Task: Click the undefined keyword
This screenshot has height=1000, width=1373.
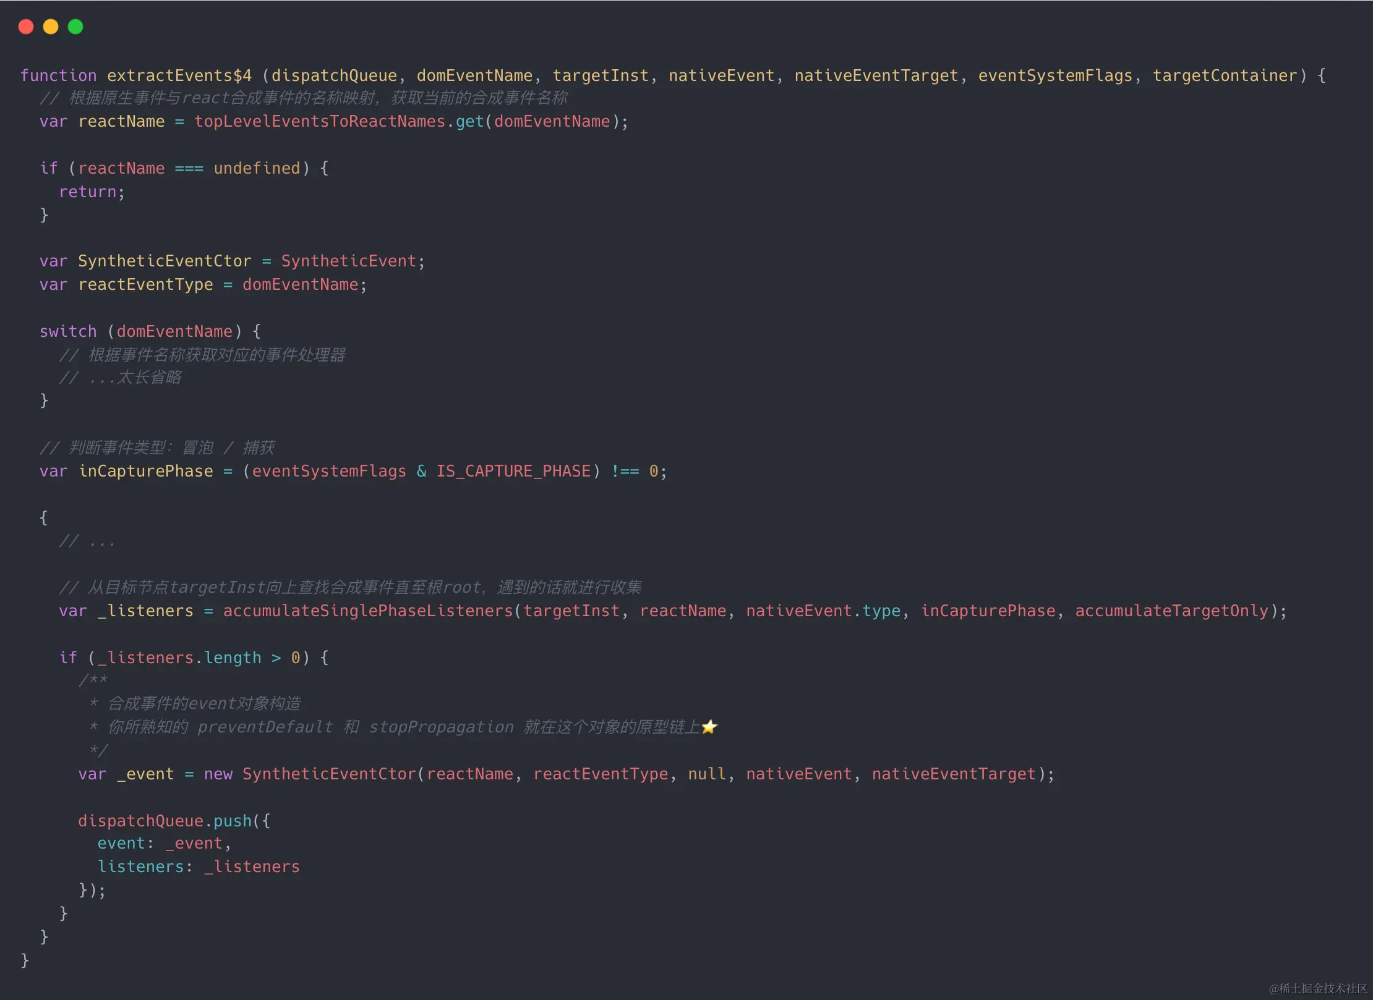Action: click(257, 168)
